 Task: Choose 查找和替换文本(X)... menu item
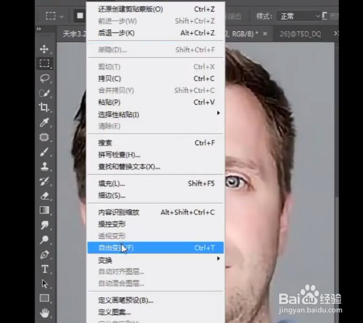pyautogui.click(x=156, y=166)
